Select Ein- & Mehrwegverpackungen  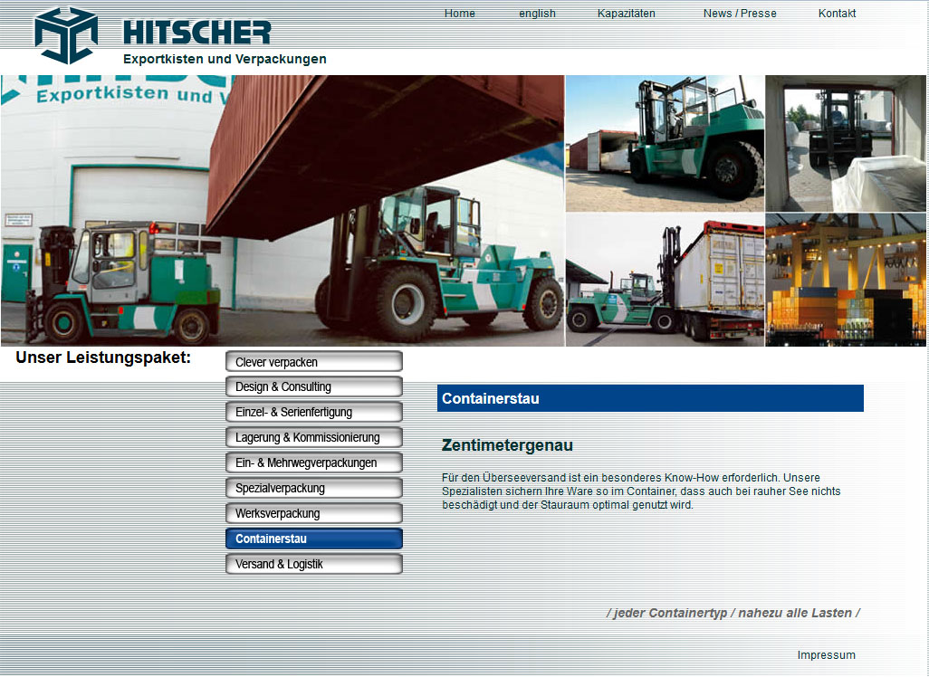[314, 462]
